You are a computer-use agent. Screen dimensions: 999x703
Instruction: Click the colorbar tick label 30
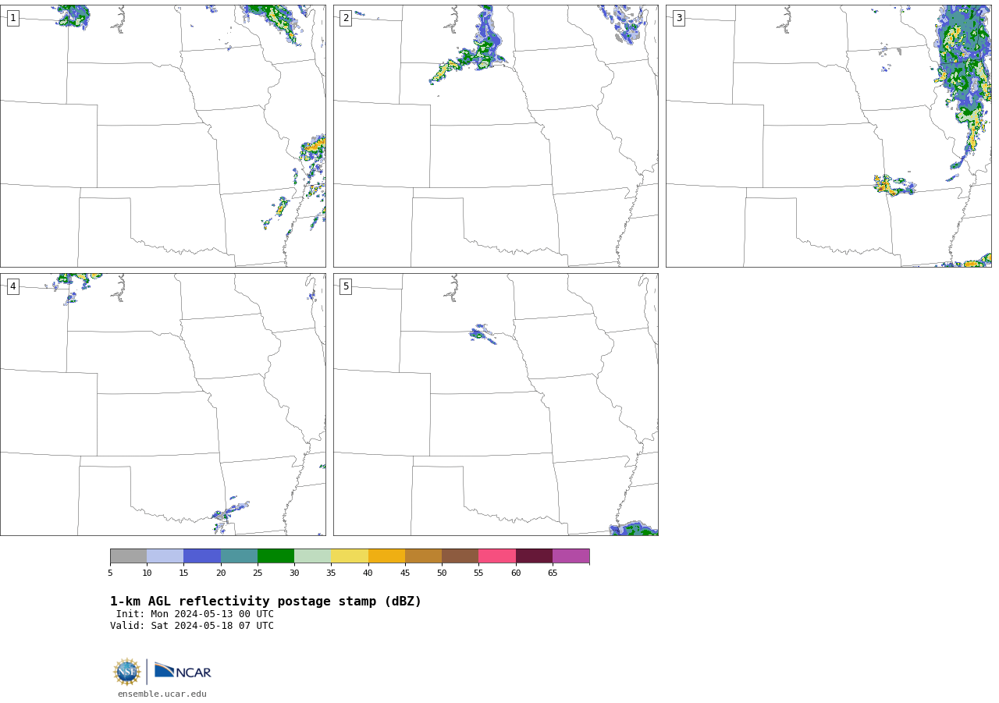[x=294, y=573]
